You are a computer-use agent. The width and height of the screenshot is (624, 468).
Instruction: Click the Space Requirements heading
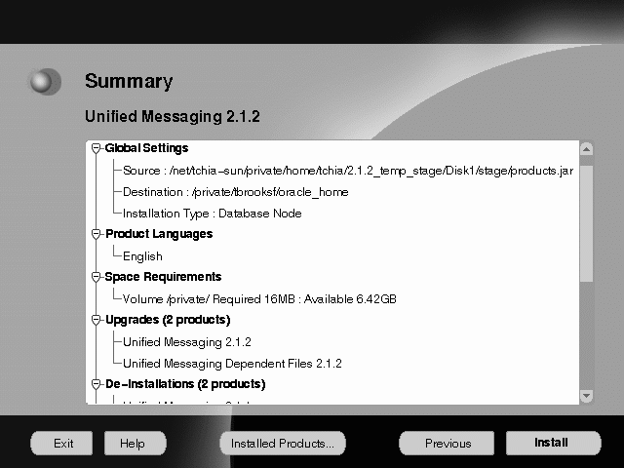click(x=163, y=277)
